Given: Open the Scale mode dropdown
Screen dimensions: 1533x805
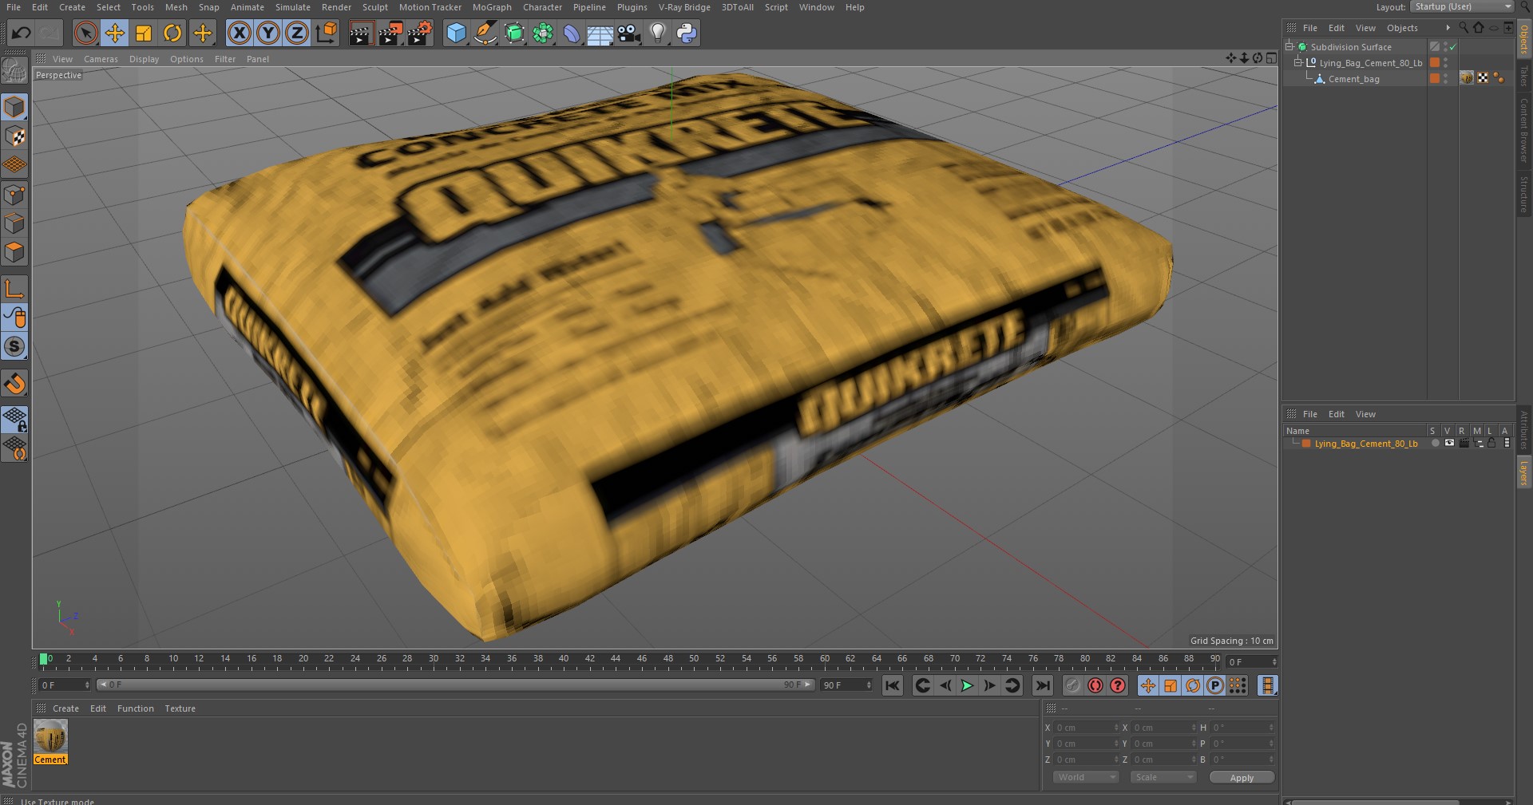Looking at the screenshot, I should pyautogui.click(x=1163, y=777).
